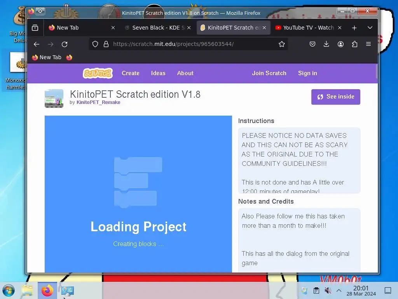Open the Firefox downloads panel
Viewport: 398px width, 299px height.
[326, 44]
